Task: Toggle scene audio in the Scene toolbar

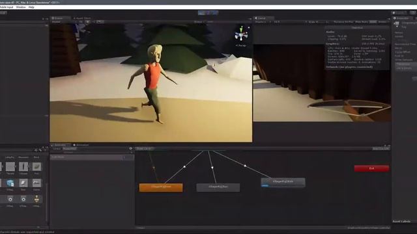Action: 93,21
